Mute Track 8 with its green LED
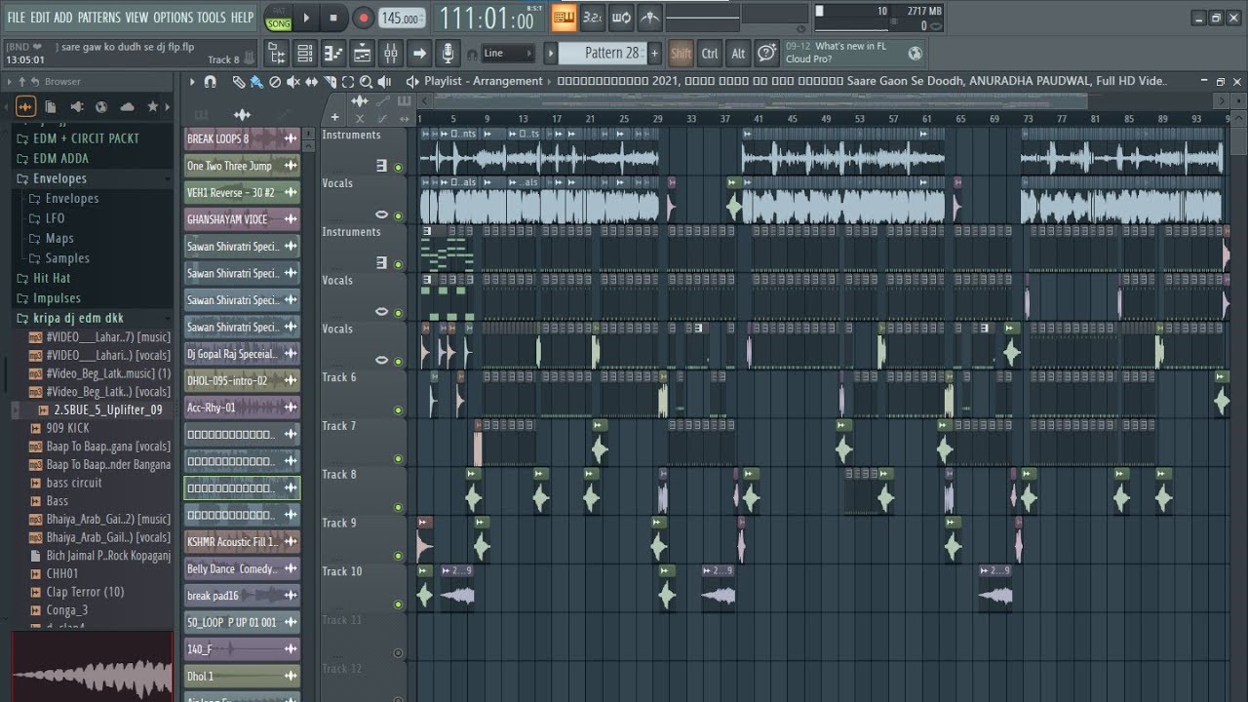This screenshot has height=702, width=1248. 398,508
